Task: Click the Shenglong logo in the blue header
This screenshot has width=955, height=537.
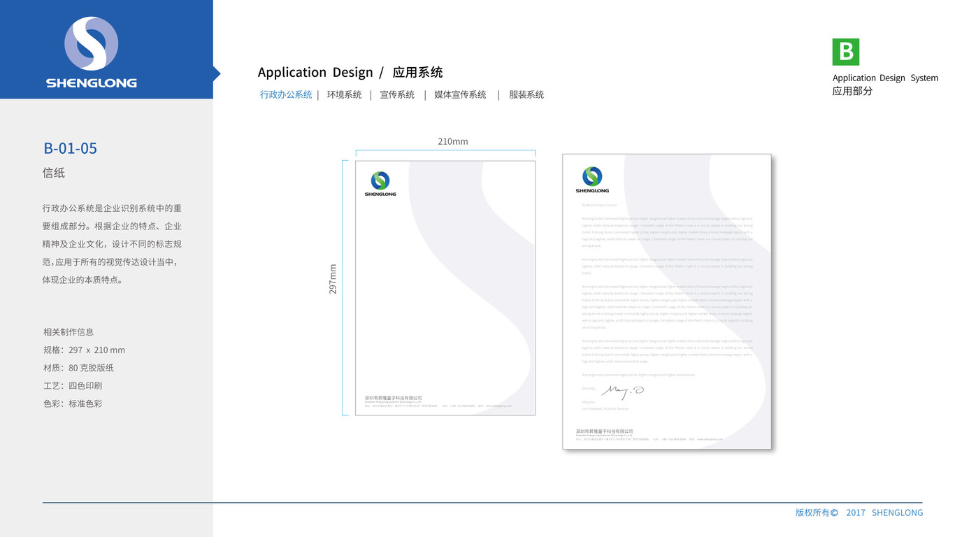Action: tap(92, 52)
